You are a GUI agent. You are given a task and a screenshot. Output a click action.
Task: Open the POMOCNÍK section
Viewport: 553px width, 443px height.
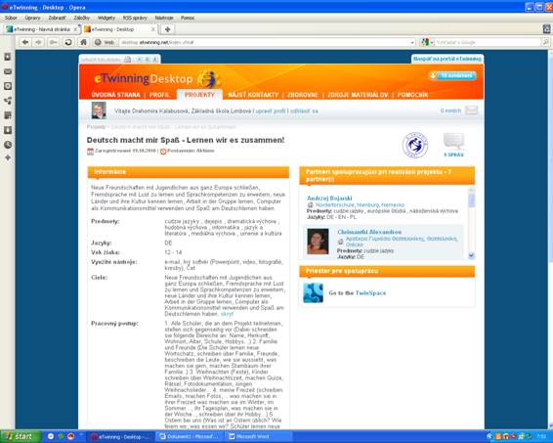tap(412, 95)
